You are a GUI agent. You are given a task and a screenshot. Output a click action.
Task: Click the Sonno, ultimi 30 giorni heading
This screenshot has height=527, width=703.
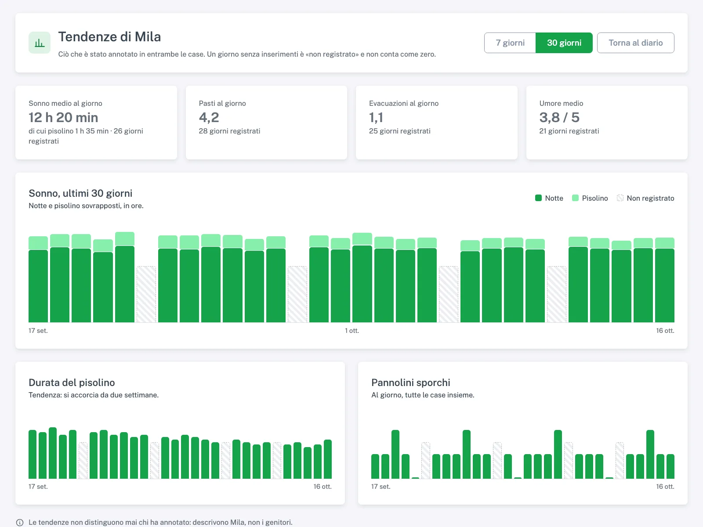80,193
